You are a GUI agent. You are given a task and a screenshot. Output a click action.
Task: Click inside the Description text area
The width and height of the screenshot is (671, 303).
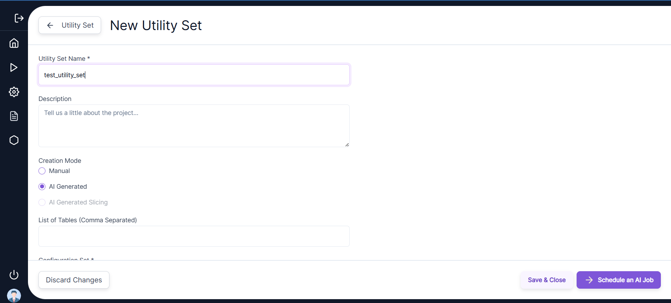coord(194,126)
